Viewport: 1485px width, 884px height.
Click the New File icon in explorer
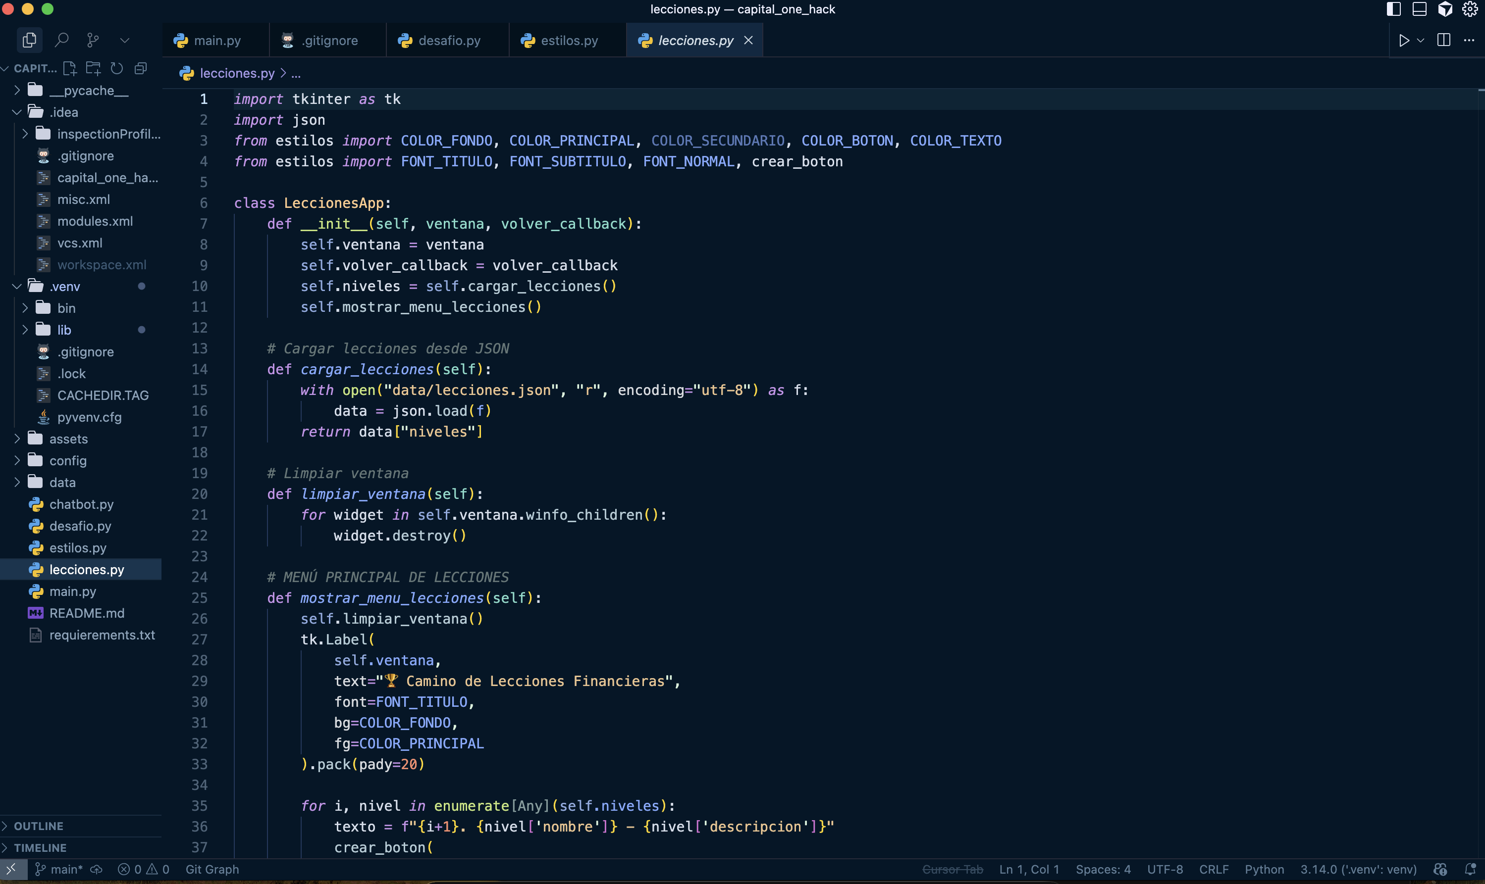point(70,68)
